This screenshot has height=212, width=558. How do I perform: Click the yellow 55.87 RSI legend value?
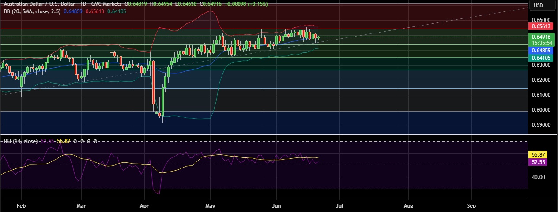tap(64, 141)
